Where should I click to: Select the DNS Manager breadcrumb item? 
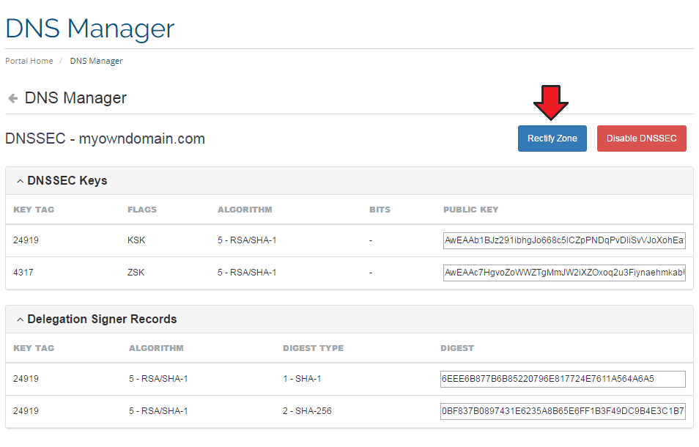click(x=96, y=61)
